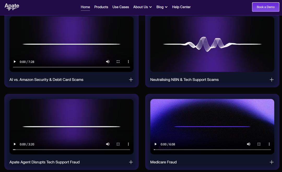Click the 0:00 / 3:20 time display
The image size is (282, 172).
tap(27, 144)
